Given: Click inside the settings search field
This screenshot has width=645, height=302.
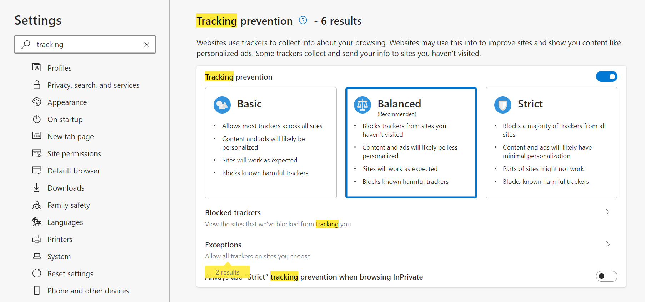Looking at the screenshot, I should pos(86,45).
